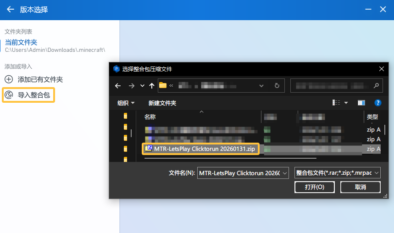
Task: Go up one folder level in dialog
Action: [x=152, y=86]
